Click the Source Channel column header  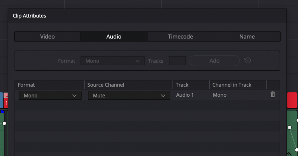[129, 85]
